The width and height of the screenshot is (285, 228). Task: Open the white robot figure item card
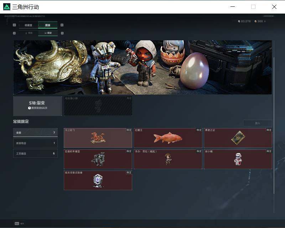point(238,159)
